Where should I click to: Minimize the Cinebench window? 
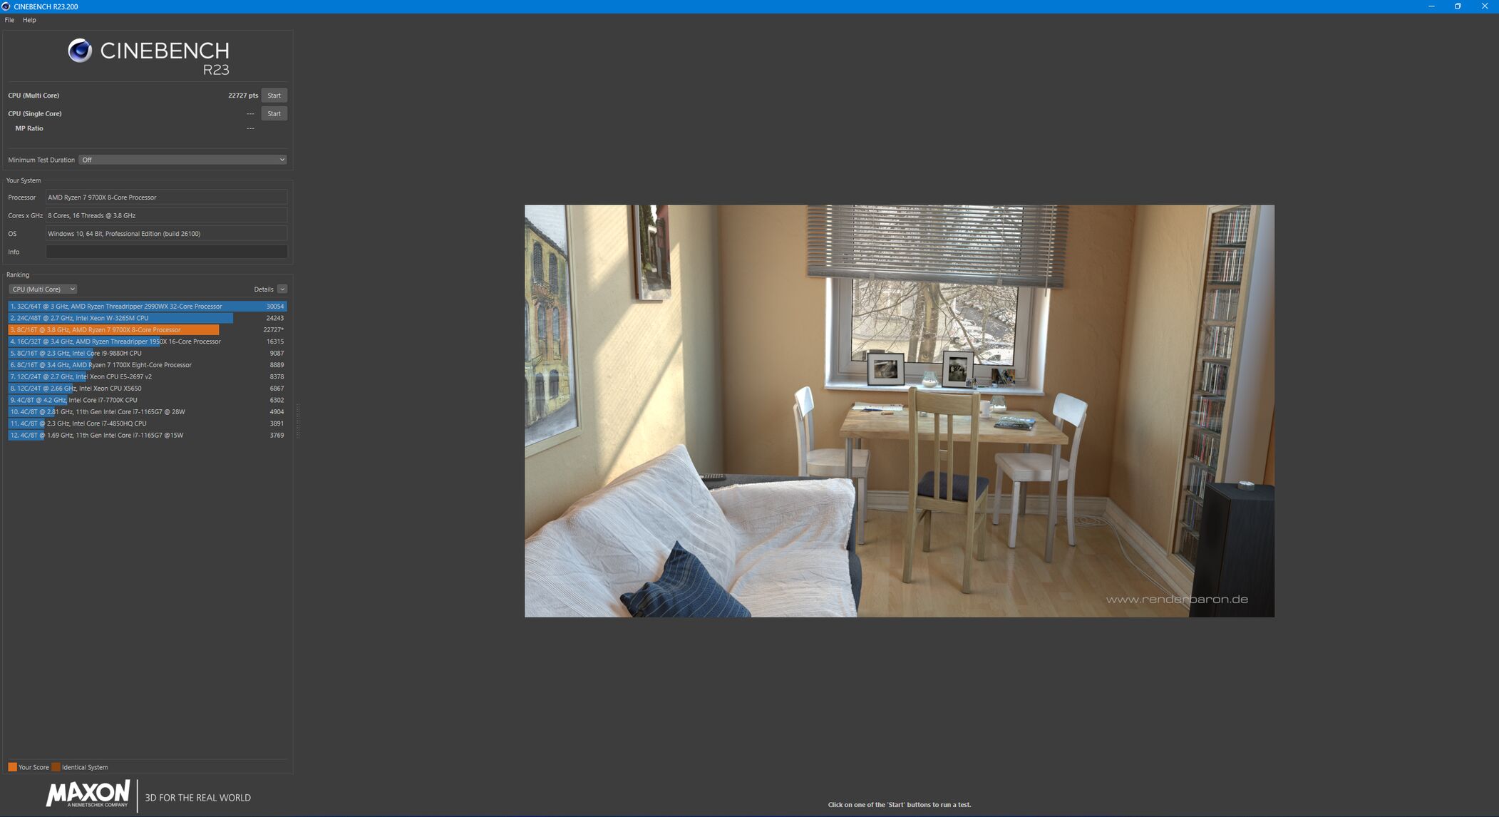click(1431, 6)
